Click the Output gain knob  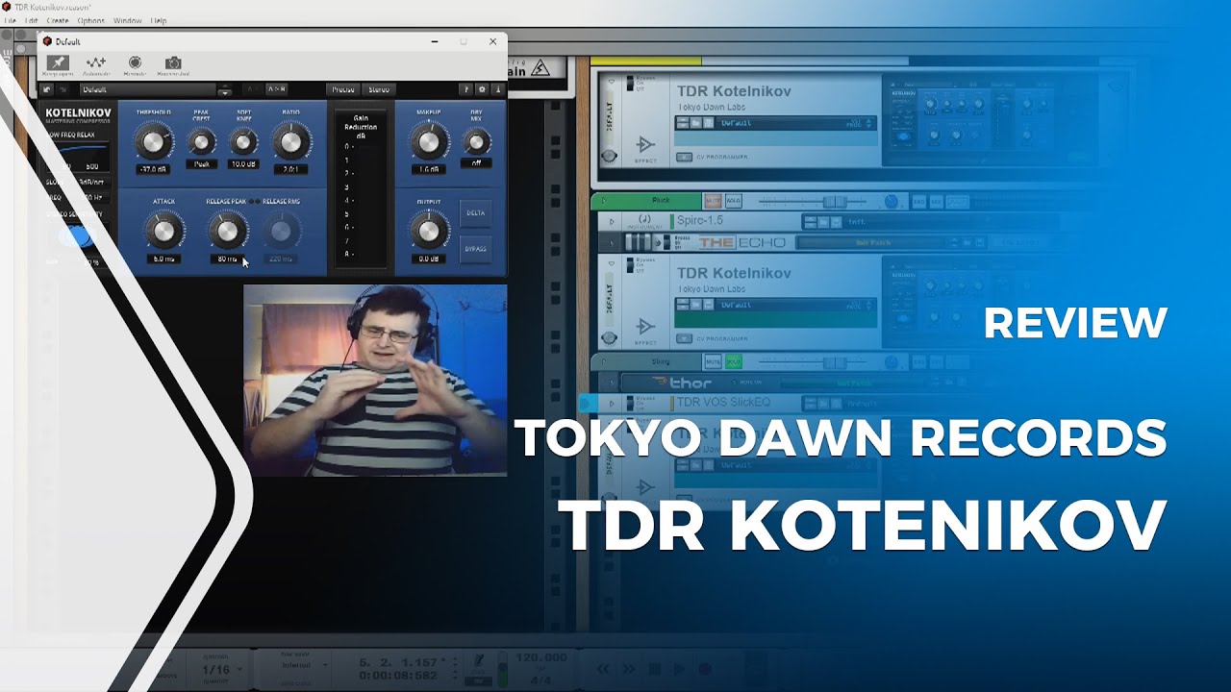pyautogui.click(x=429, y=231)
